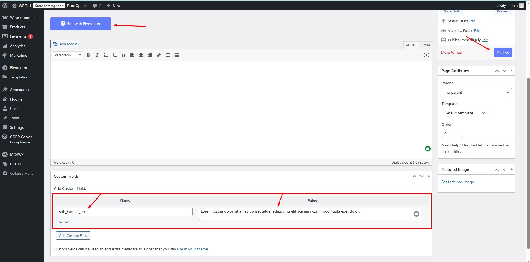Open the Parent page dropdown
530x262 pixels.
[477, 92]
